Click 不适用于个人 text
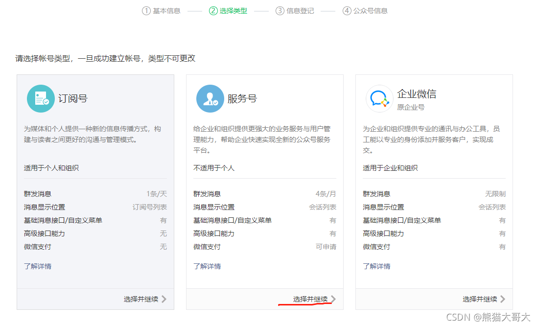The width and height of the screenshot is (538, 326). click(214, 168)
